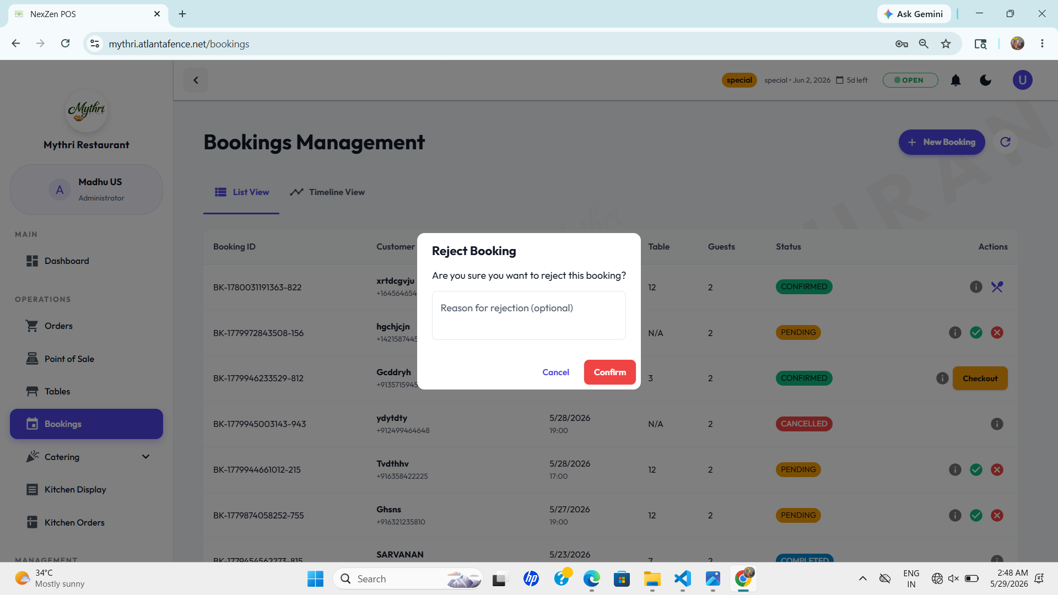Open Chrome password manager key icon
The width and height of the screenshot is (1058, 595).
(902, 44)
